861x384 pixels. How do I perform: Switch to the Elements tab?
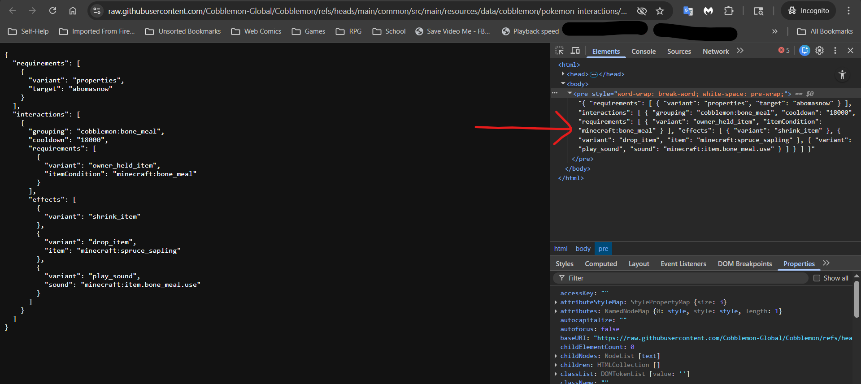coord(606,52)
